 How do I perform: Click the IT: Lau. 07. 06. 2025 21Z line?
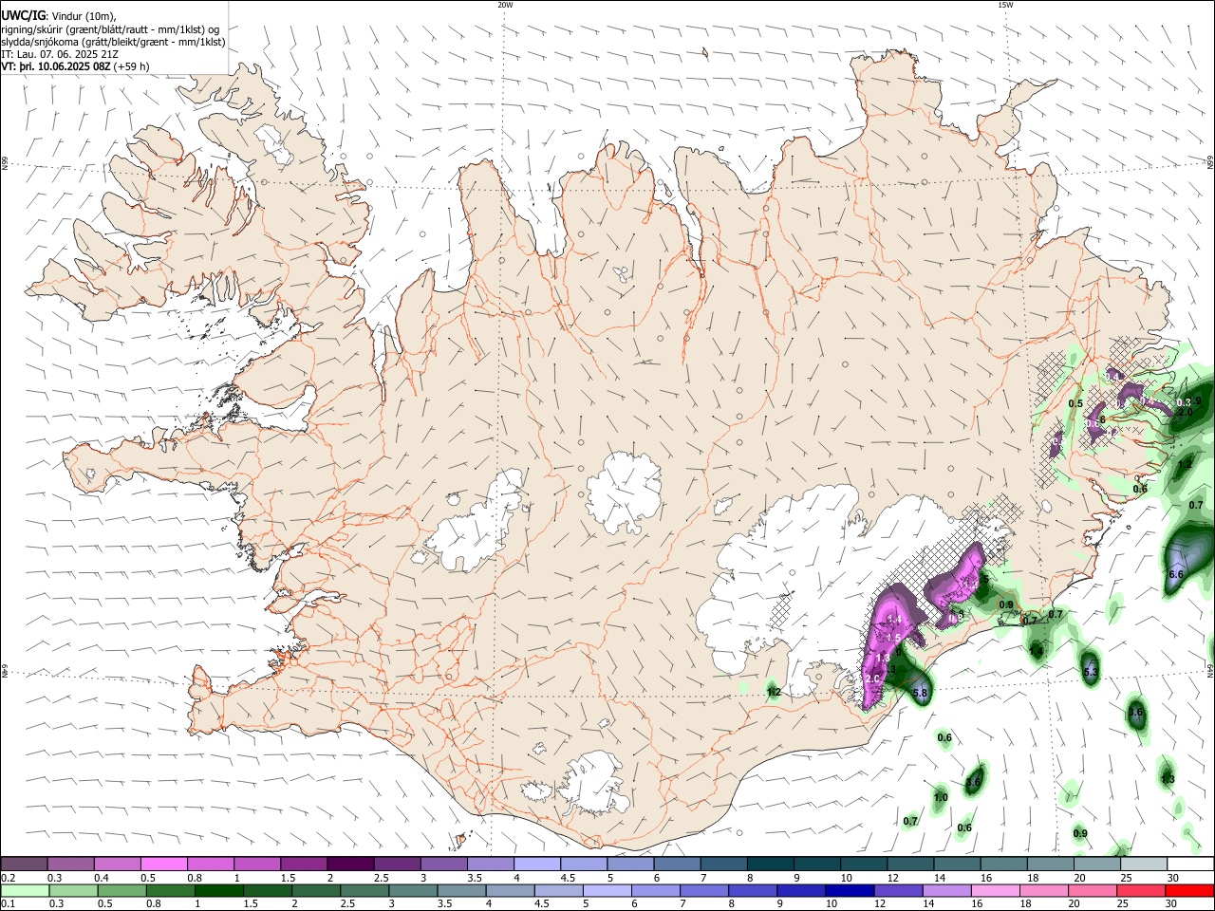pos(60,54)
